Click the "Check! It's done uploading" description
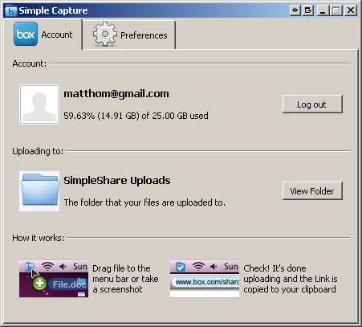The image size is (362, 327). click(x=291, y=279)
